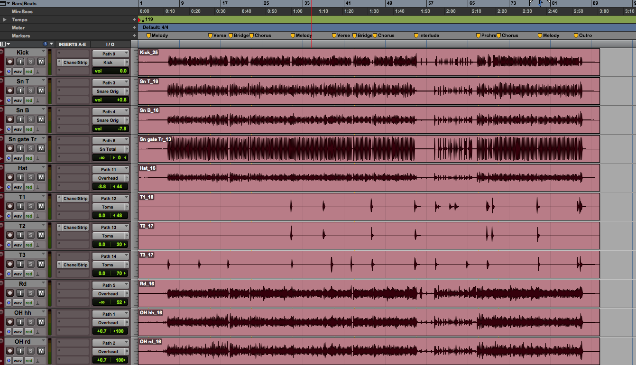The height and width of the screenshot is (365, 636).
Task: Click the I / O column header
Action: click(111, 44)
